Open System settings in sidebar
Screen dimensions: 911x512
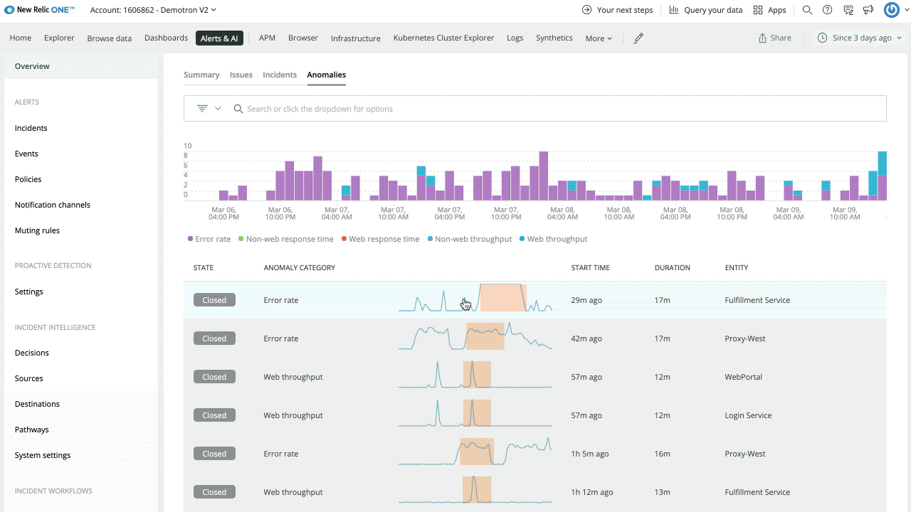click(x=42, y=455)
